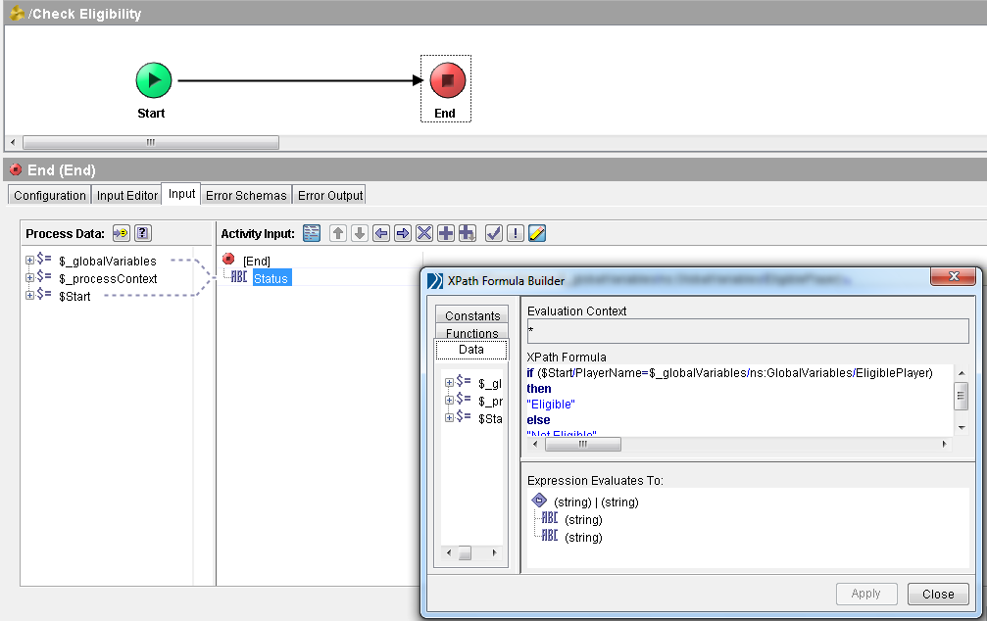987x621 pixels.
Task: Click the Check Eligibility process icon in header
Action: pos(17,13)
